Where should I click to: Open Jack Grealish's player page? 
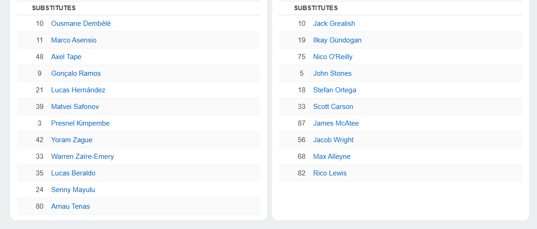pos(334,24)
